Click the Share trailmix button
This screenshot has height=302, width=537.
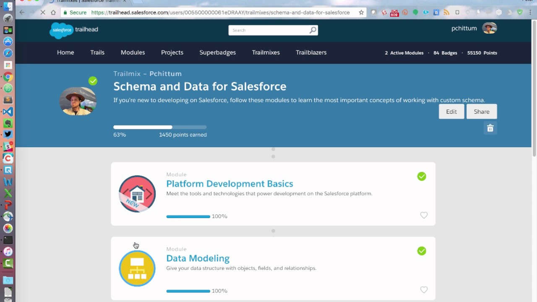(482, 112)
